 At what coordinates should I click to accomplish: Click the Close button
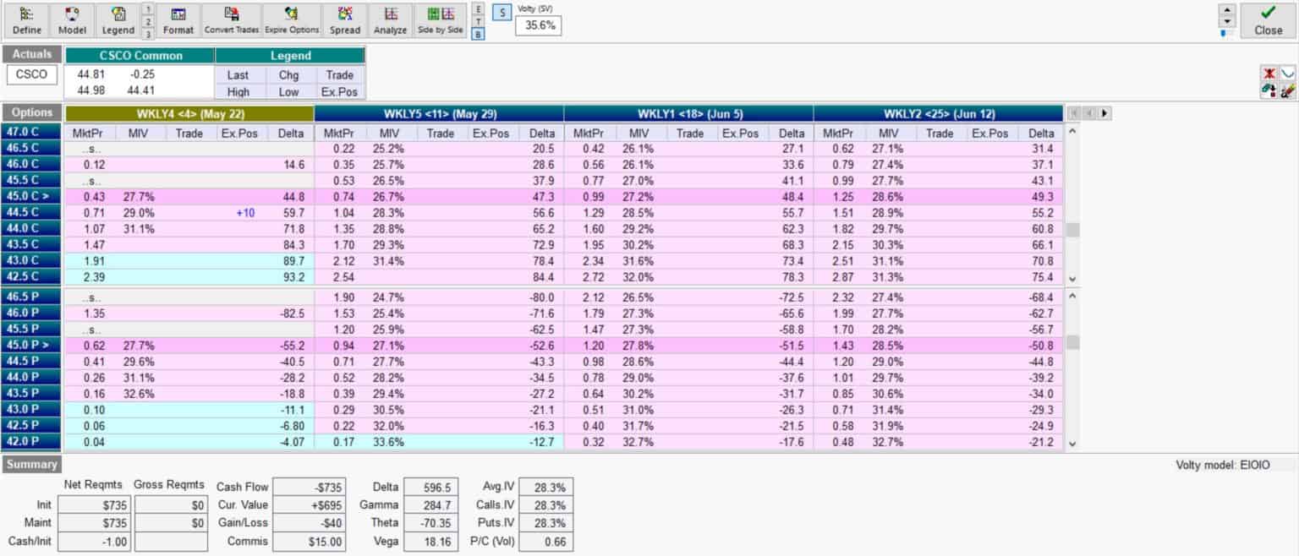[1268, 20]
